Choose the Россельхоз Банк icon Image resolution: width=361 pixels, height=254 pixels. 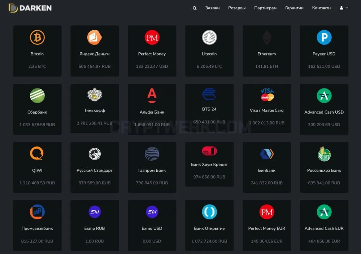point(324,154)
